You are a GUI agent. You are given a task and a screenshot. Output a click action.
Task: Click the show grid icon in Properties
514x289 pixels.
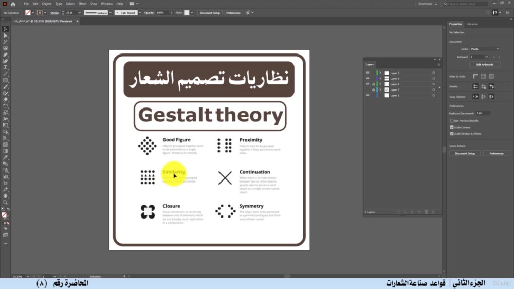tap(484, 77)
